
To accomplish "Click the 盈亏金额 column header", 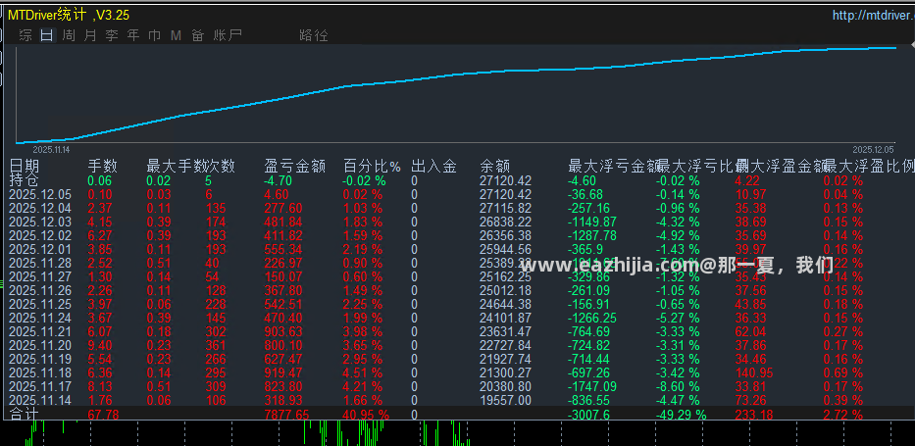I will click(x=294, y=167).
